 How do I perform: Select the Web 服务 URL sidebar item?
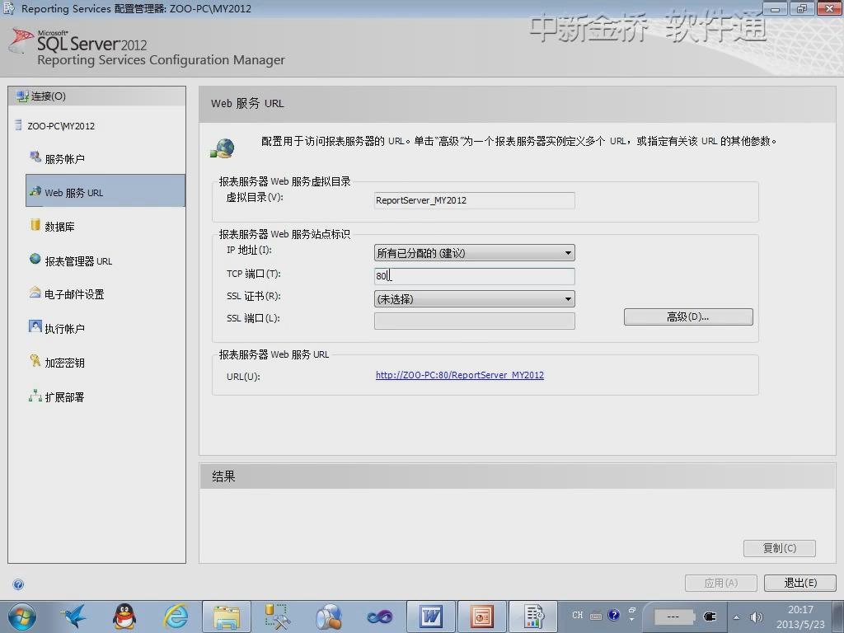pos(105,190)
